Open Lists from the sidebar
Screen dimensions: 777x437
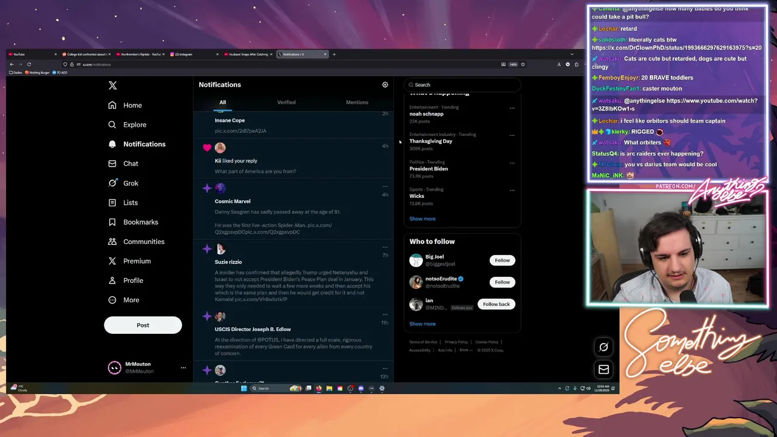coord(123,202)
